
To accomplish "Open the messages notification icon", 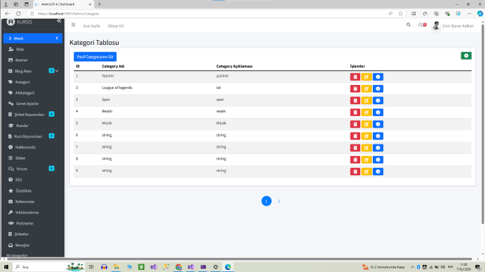I will click(x=422, y=25).
